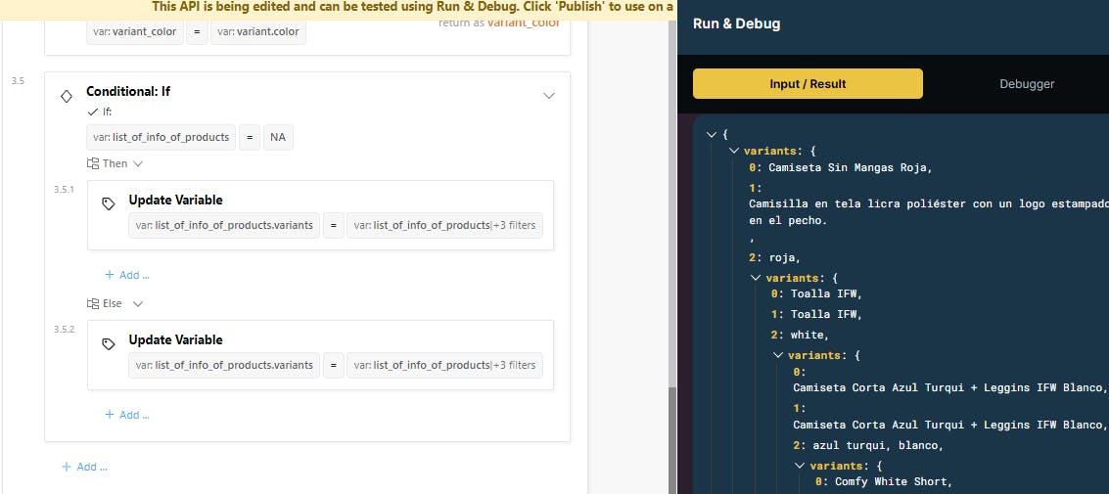This screenshot has height=494, width=1109.
Task: Open the Debugger tab
Action: (1026, 83)
